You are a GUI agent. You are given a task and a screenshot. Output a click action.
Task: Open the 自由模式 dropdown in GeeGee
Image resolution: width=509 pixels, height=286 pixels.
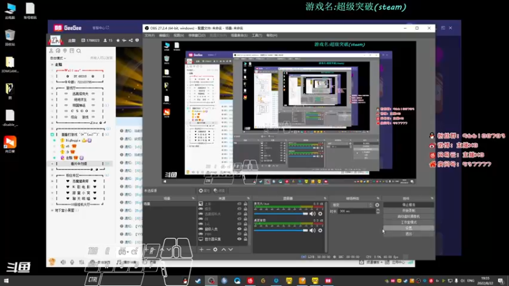[58, 58]
